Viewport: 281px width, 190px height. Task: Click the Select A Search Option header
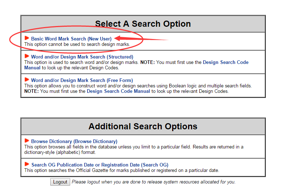tap(143, 24)
